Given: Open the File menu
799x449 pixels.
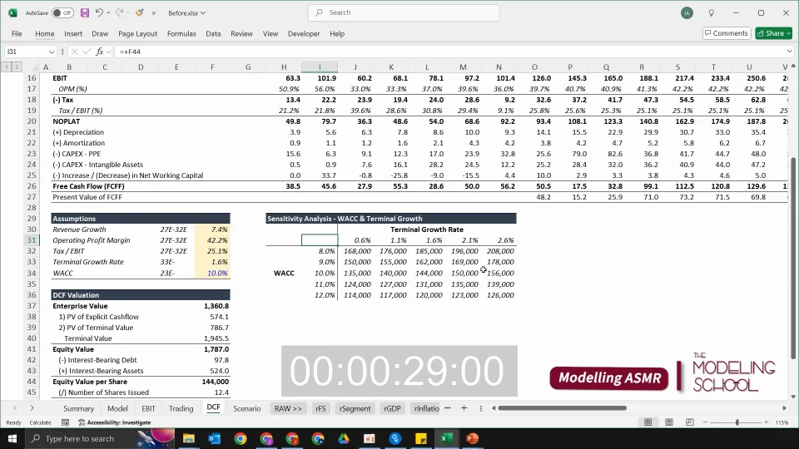Looking at the screenshot, I should coord(17,33).
